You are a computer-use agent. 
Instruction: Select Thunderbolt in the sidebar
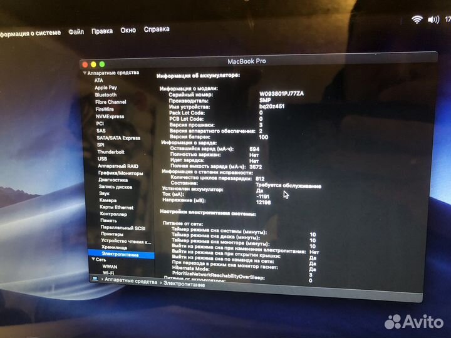pyautogui.click(x=111, y=151)
